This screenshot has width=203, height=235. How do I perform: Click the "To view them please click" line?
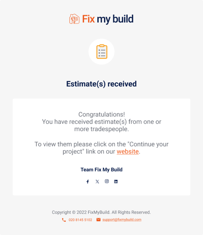(x=101, y=144)
